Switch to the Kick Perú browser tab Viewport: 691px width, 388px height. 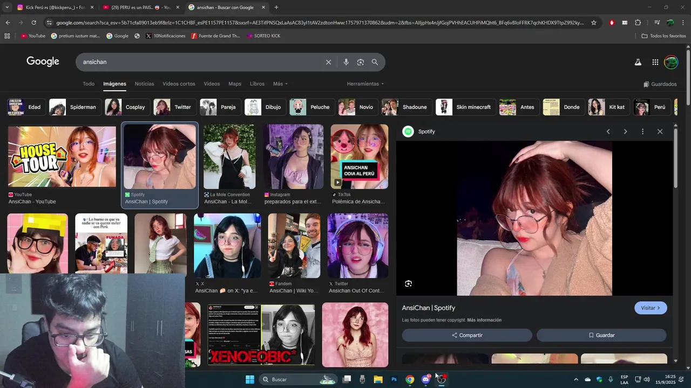coord(54,8)
